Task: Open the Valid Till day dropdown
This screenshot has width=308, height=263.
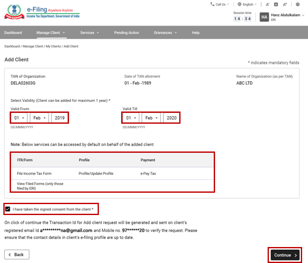Action: 132,118
